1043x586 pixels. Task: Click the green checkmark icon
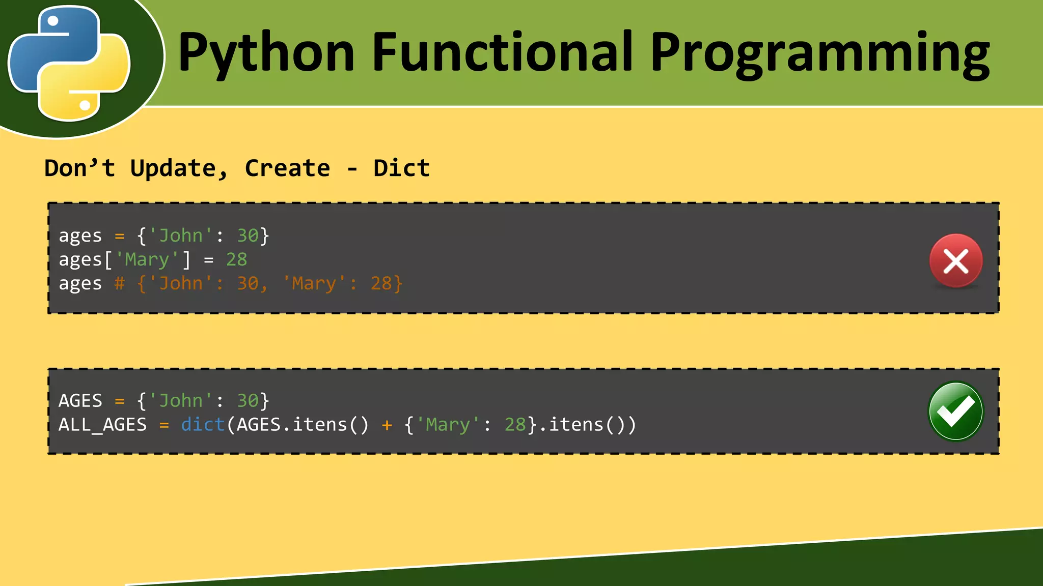[956, 411]
